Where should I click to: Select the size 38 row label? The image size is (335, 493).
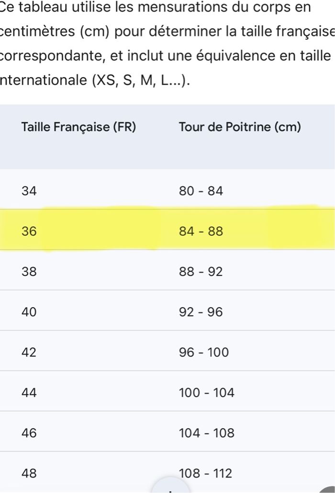[x=29, y=272]
